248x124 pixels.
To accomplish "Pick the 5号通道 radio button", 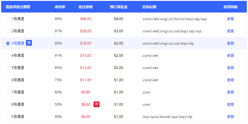I will 8,68.
